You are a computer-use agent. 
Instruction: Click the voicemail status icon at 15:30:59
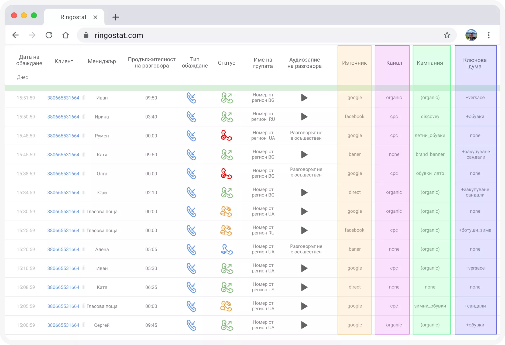tap(226, 212)
